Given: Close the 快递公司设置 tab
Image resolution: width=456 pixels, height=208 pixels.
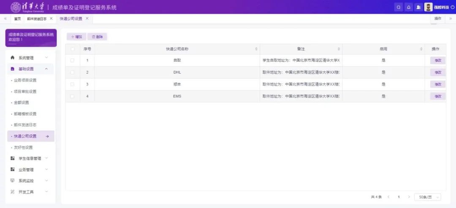Looking at the screenshot, I should 87,19.
